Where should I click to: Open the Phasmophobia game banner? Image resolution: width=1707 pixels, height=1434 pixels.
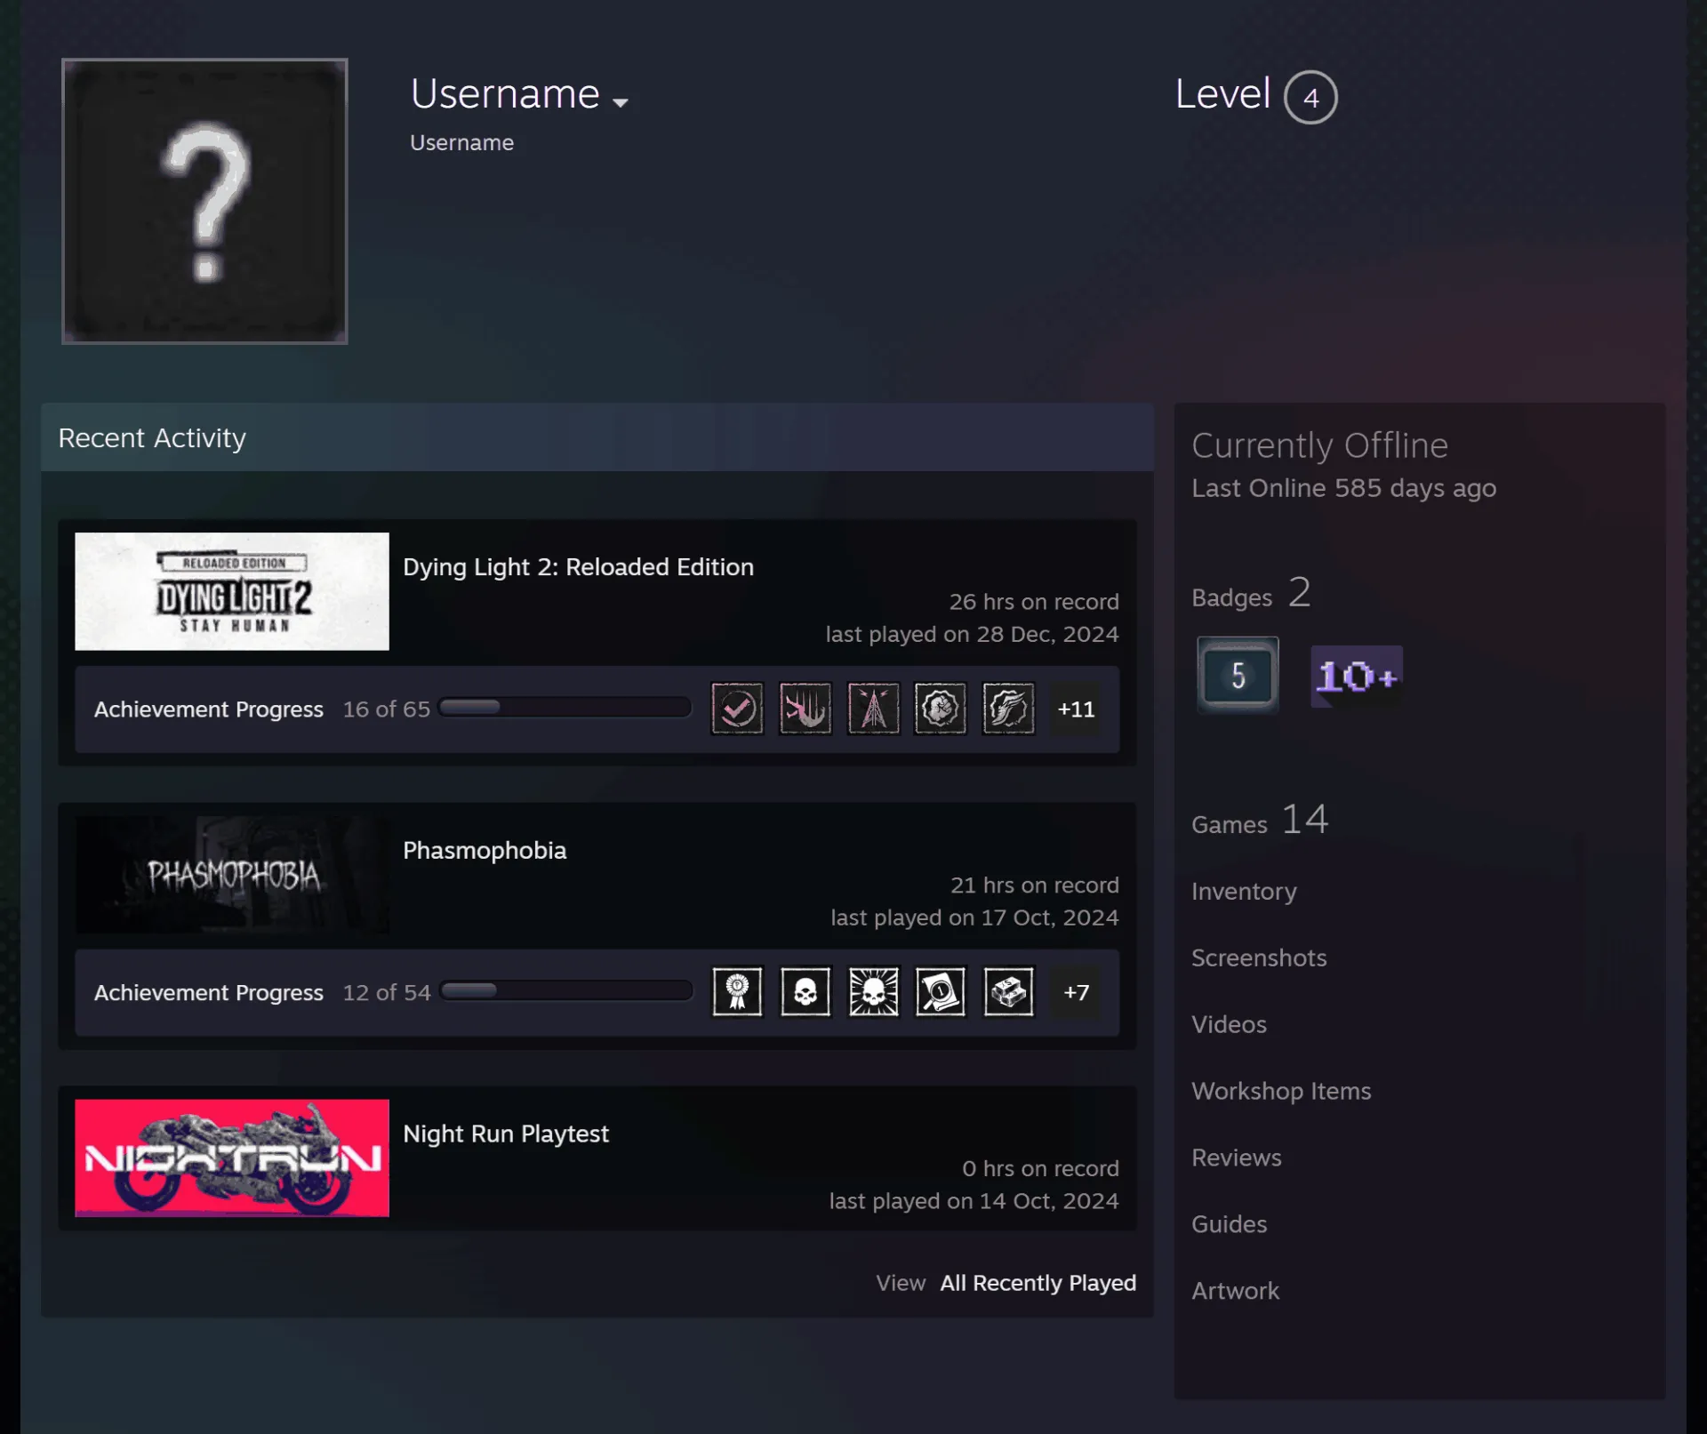coord(232,875)
